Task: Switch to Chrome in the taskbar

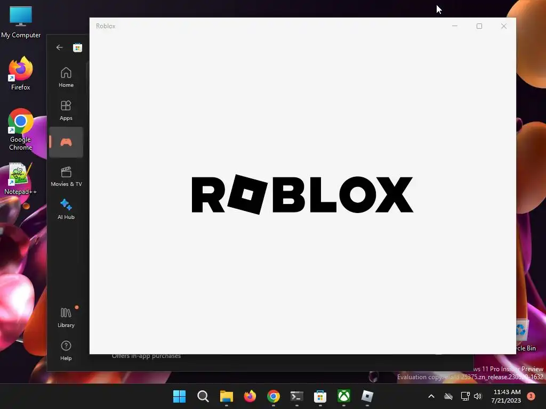Action: (274, 396)
